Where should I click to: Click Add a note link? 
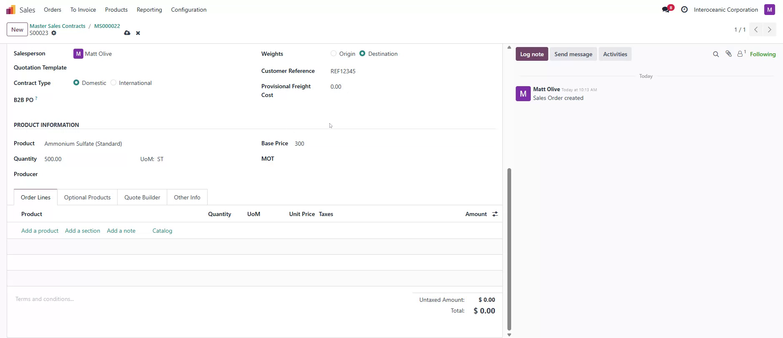(x=121, y=231)
